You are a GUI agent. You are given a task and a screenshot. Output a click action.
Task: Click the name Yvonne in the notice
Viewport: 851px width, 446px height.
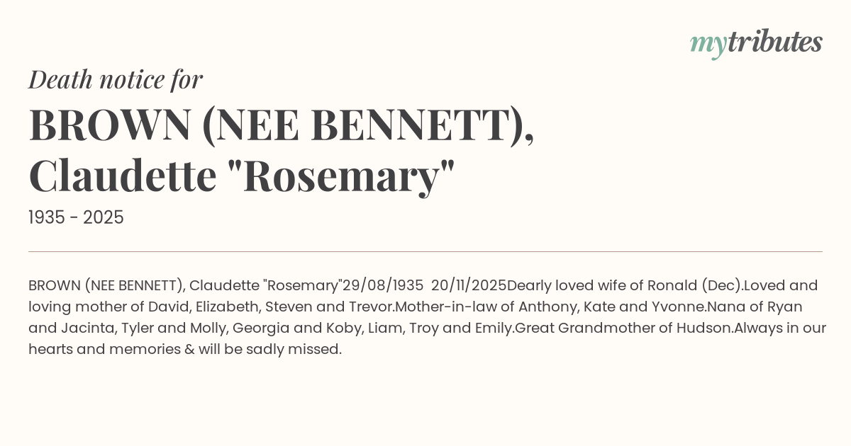677,307
